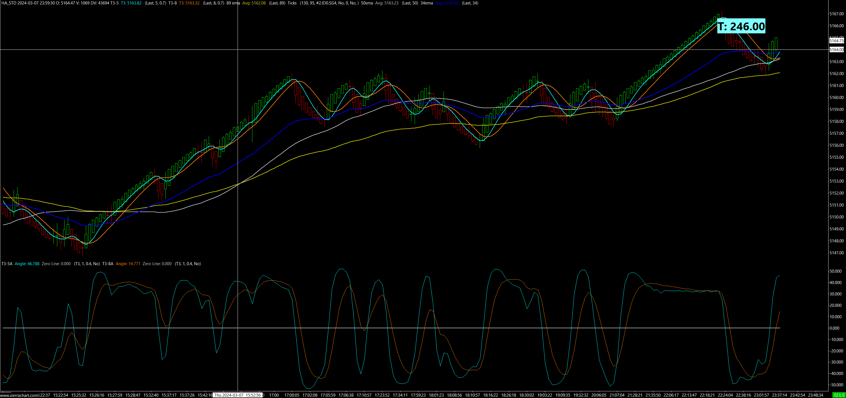This screenshot has height=398, width=846.
Task: Click the 5164.75 last price marker
Action: click(836, 41)
